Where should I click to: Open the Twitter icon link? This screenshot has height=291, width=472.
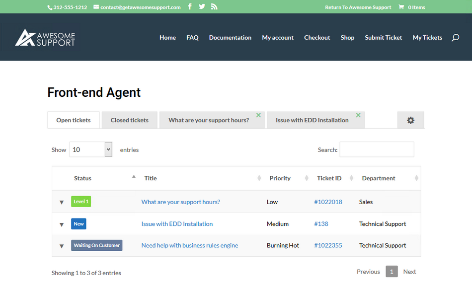202,6
